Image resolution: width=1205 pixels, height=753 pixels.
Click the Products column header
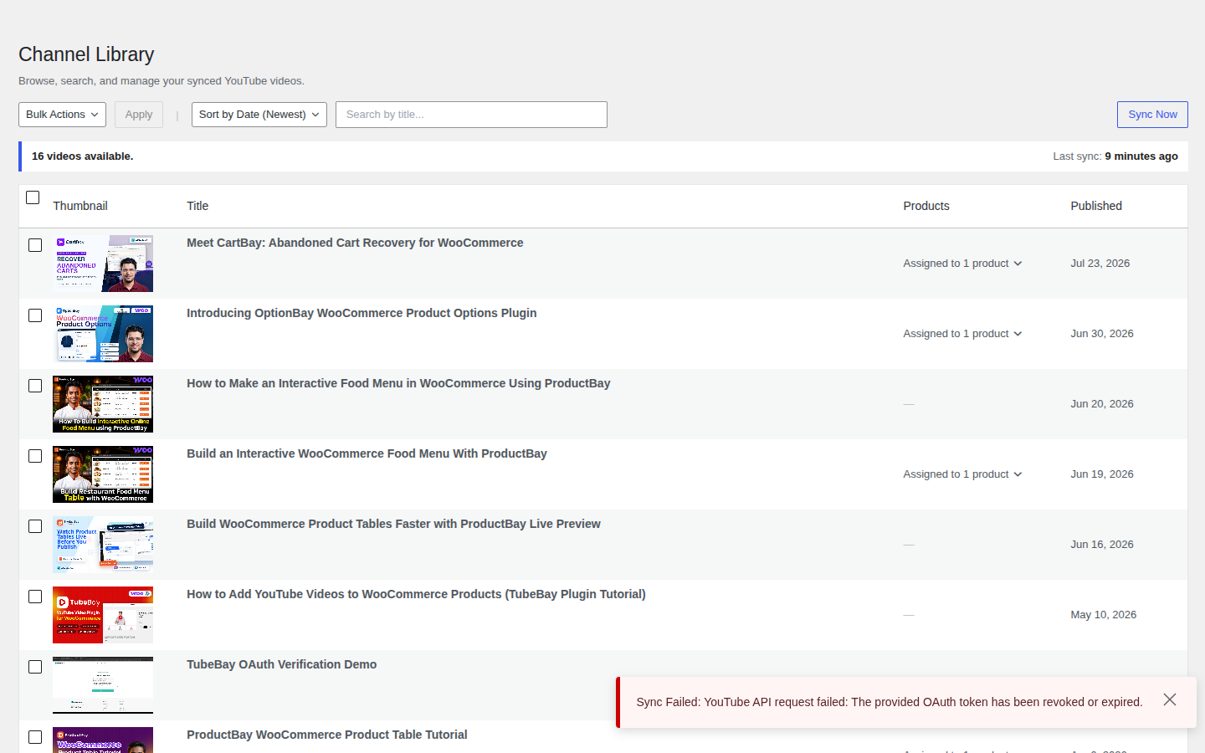(x=926, y=206)
